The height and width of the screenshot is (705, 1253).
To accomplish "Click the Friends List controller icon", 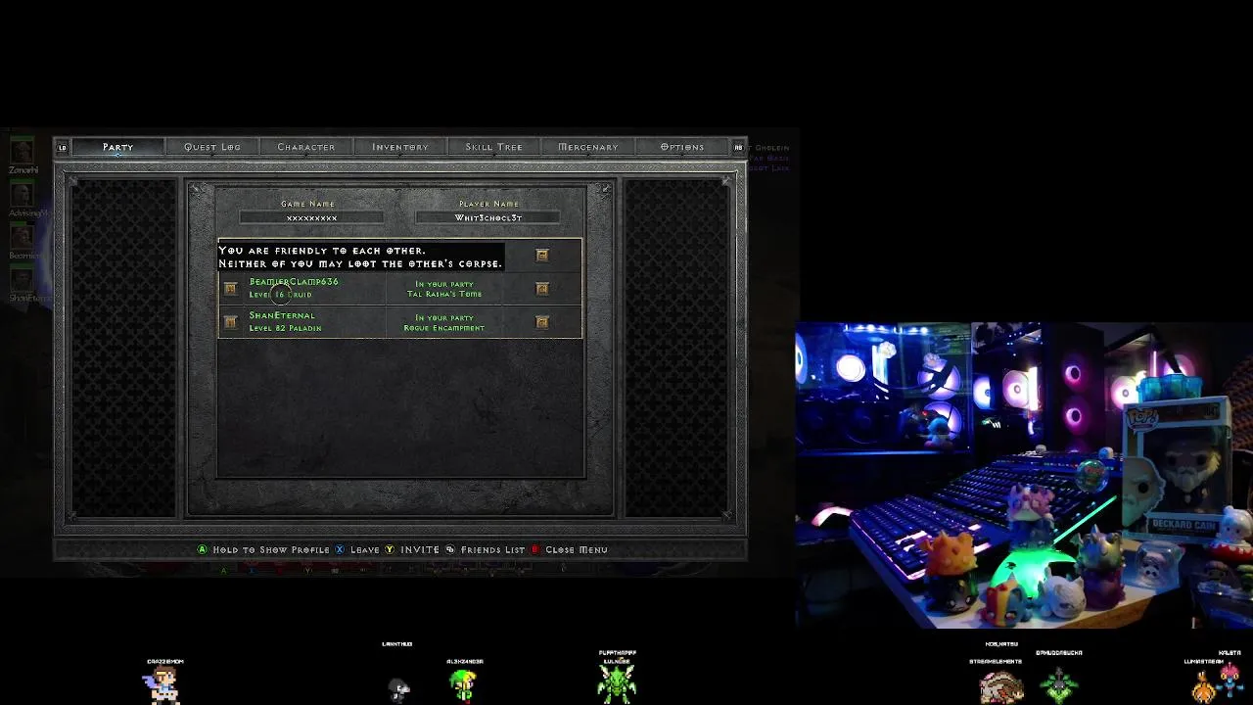I will click(x=450, y=549).
